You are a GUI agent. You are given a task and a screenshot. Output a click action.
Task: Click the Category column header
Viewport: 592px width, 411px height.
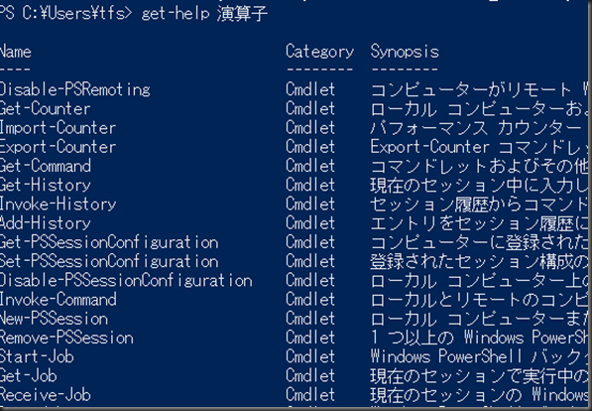[319, 52]
